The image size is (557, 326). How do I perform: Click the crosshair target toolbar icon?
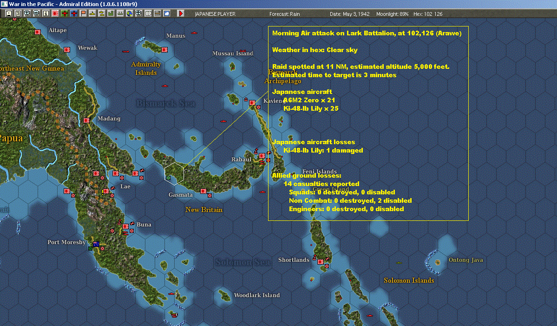click(x=139, y=13)
